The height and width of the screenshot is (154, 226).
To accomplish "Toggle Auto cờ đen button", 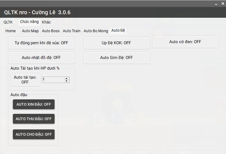I will pos(185,42).
